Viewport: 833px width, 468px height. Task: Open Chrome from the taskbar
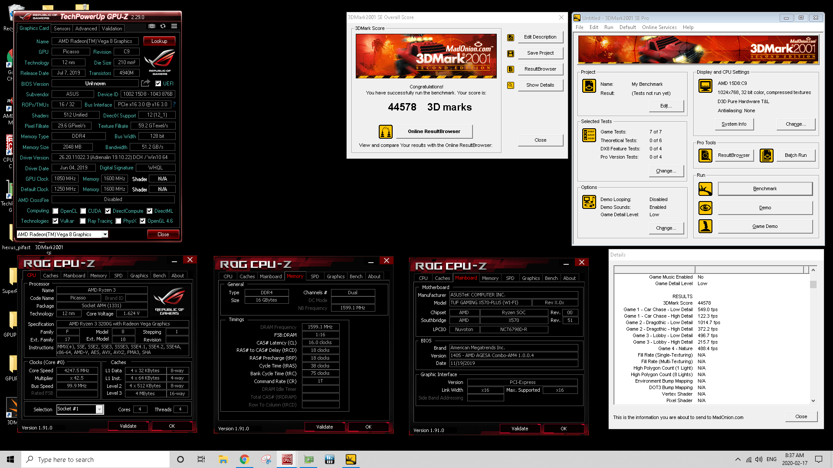(x=244, y=459)
